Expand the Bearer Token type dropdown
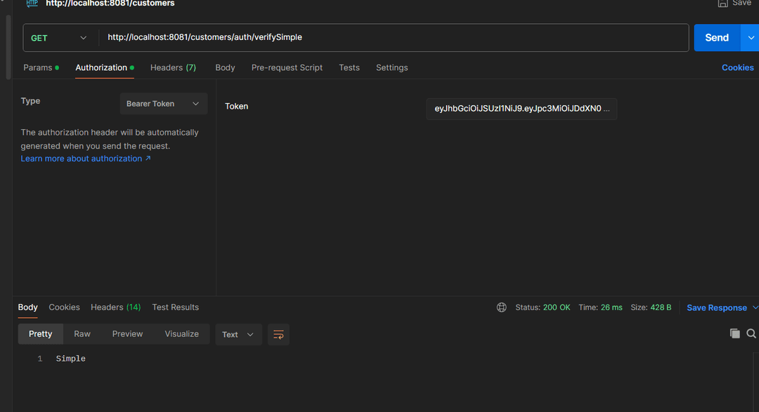The width and height of the screenshot is (759, 412). (163, 104)
